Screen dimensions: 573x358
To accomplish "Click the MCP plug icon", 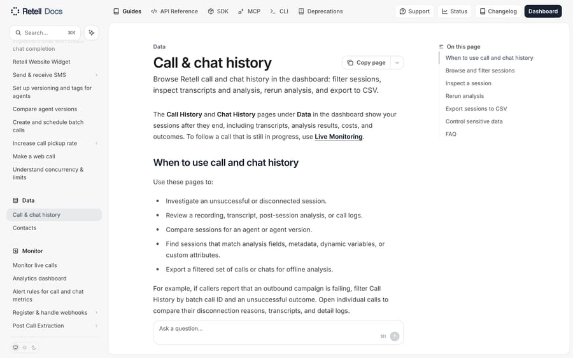I will [241, 11].
